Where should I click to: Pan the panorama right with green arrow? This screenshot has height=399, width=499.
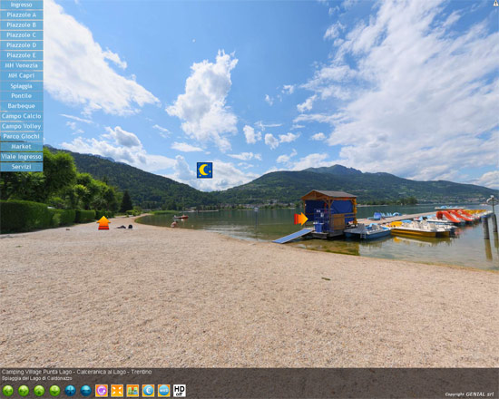click(x=24, y=391)
